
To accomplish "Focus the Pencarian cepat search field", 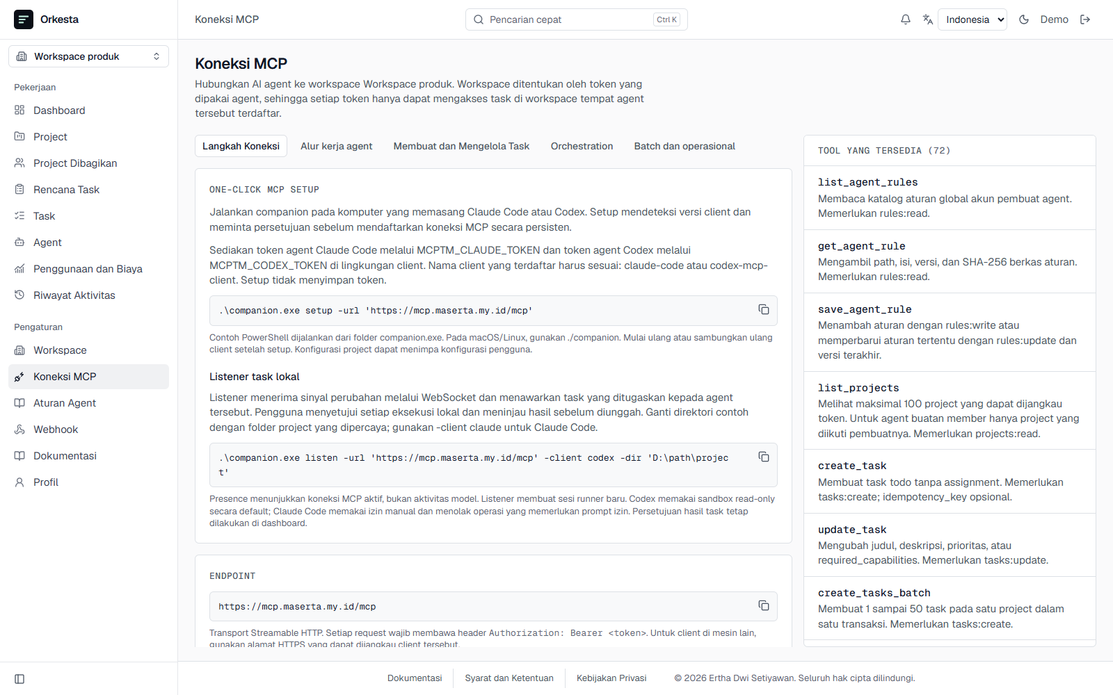I will 576,19.
